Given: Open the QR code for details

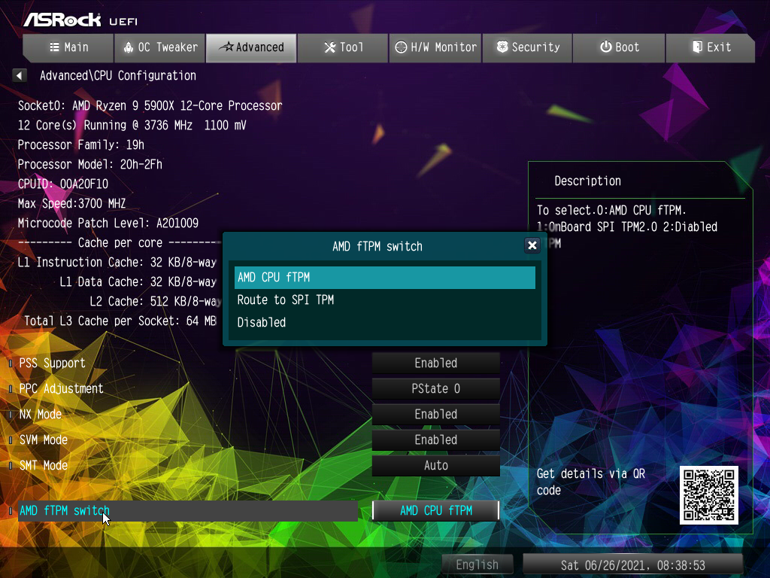Looking at the screenshot, I should pyautogui.click(x=708, y=495).
